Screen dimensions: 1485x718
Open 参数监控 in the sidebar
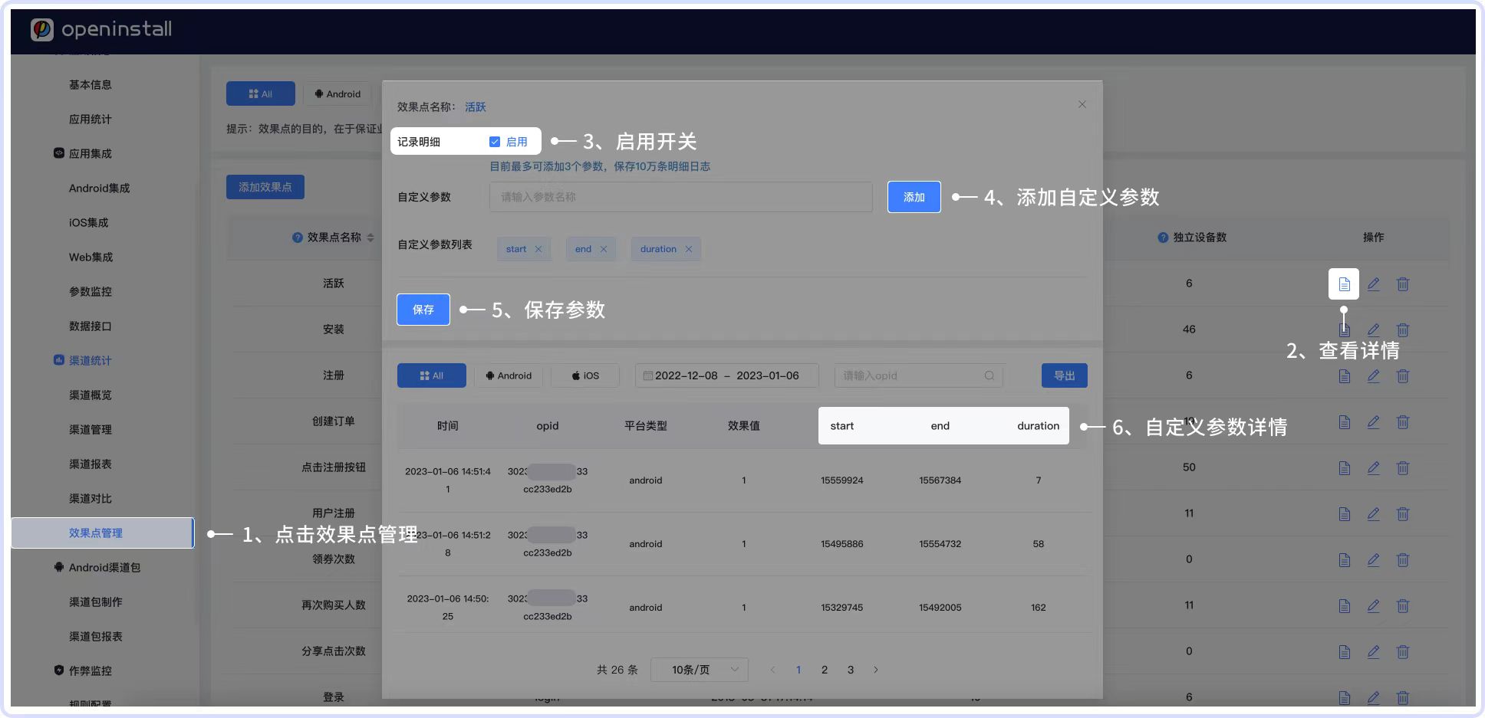[x=91, y=291]
